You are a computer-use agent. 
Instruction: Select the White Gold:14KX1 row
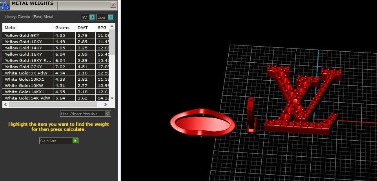click(56, 92)
